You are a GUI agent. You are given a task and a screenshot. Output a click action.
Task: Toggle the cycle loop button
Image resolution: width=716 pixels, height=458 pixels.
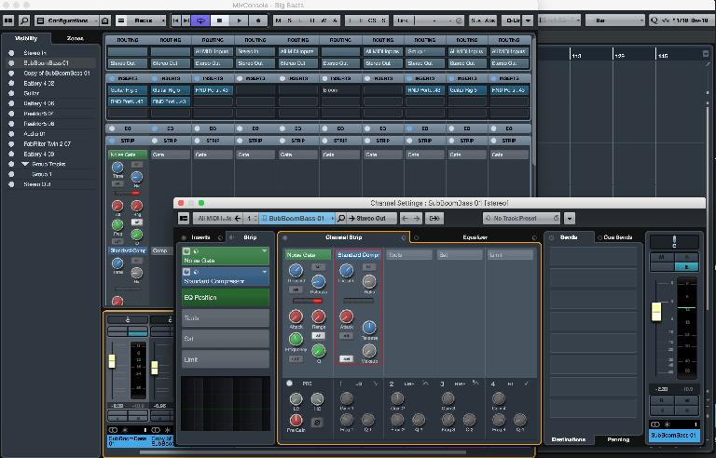(x=200, y=20)
